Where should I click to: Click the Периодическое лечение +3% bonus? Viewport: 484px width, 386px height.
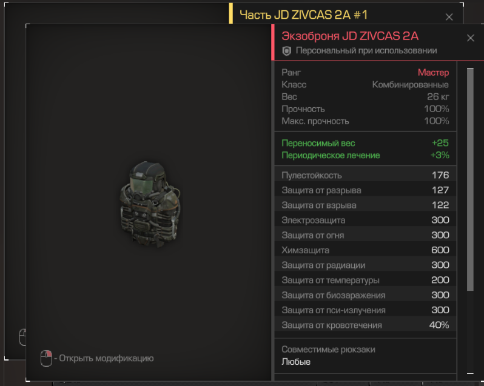pos(365,155)
